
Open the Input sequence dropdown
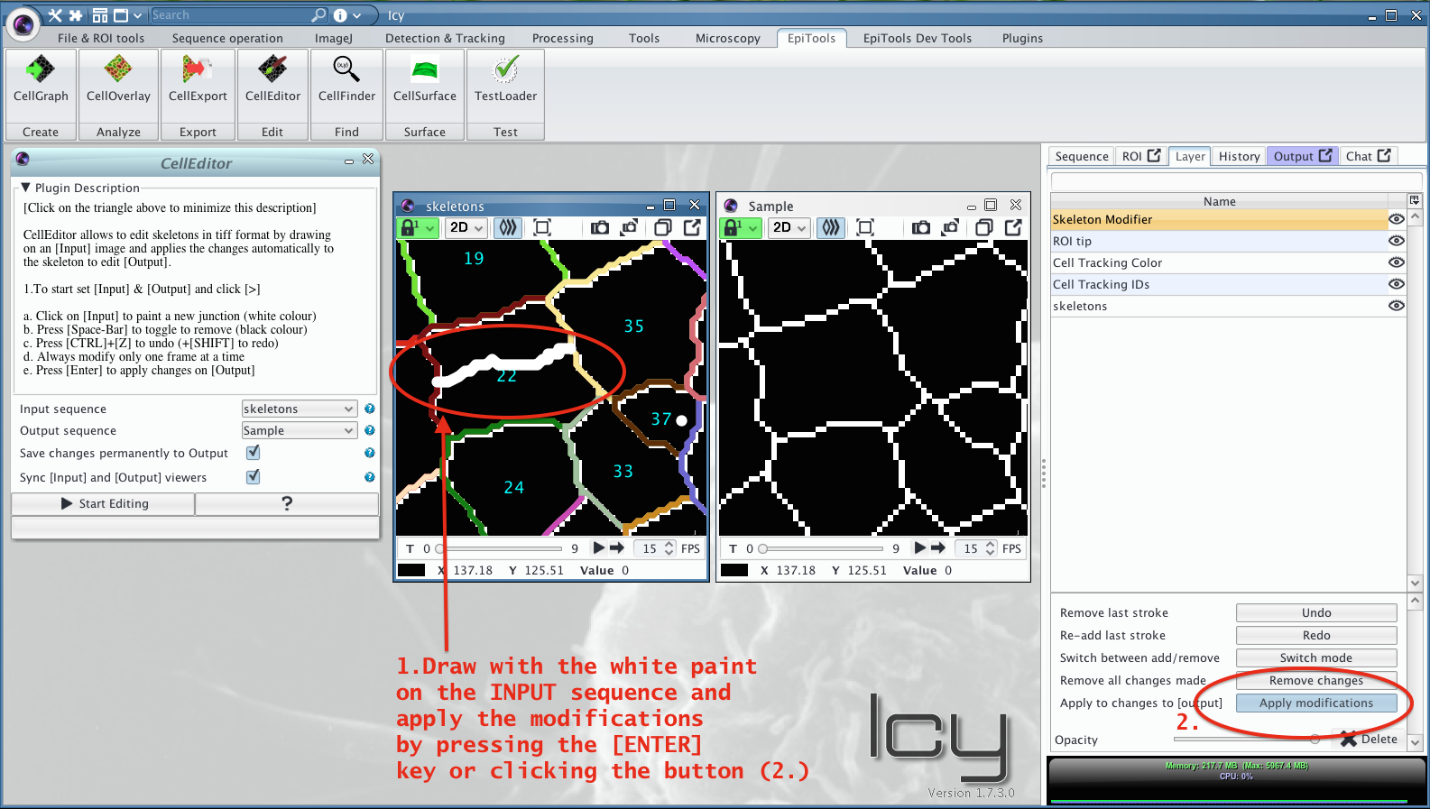300,409
